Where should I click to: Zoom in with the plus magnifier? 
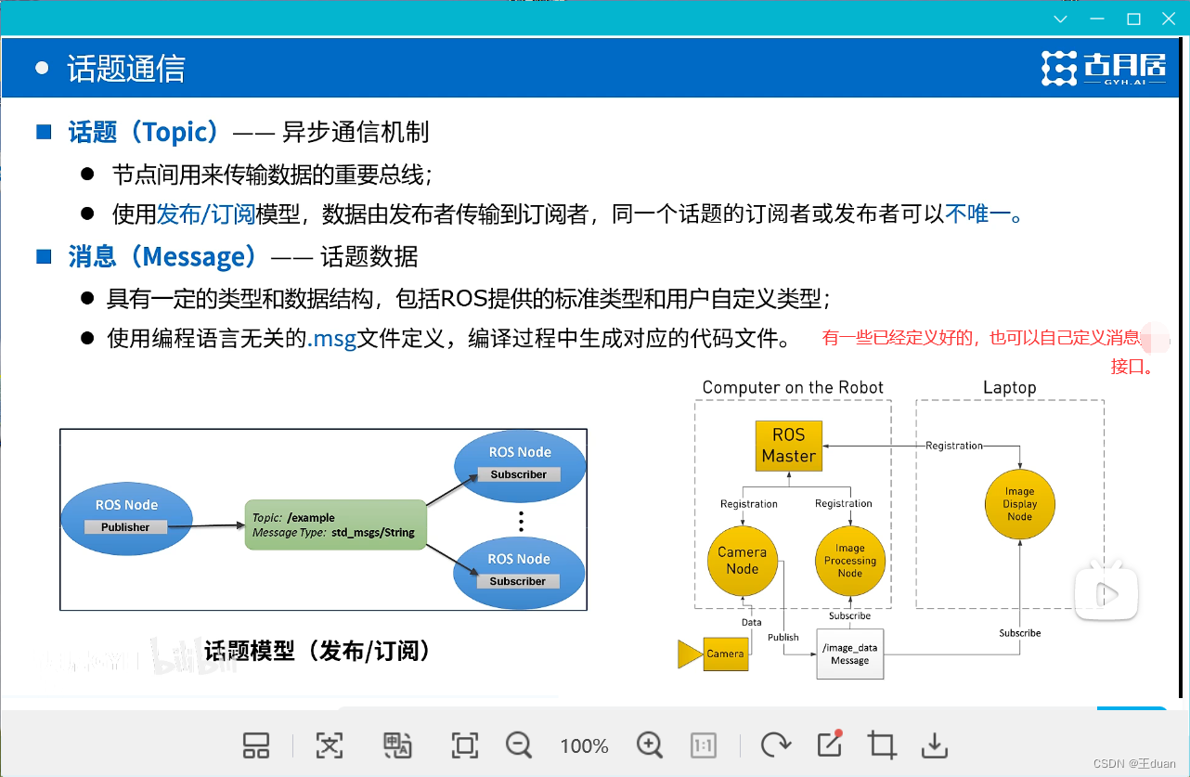(650, 745)
